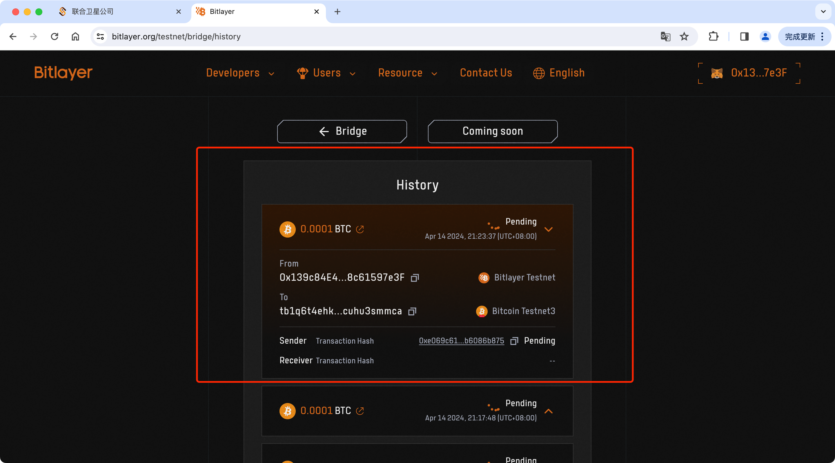Open the browser extensions puzzle icon

714,37
